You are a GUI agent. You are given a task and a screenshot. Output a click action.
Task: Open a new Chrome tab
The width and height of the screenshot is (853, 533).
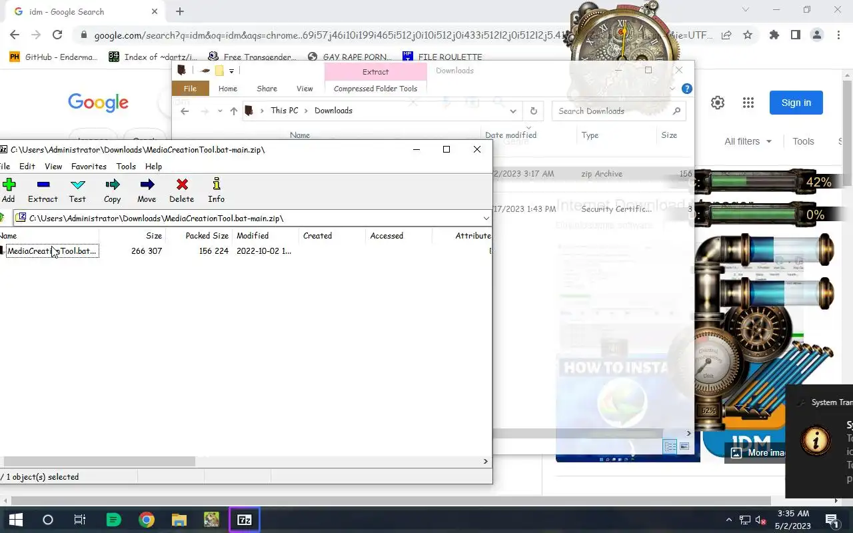(180, 11)
